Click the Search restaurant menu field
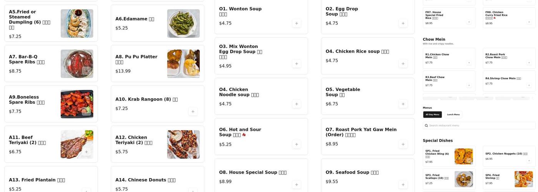Screen dimensions: 538x192 coord(480,126)
